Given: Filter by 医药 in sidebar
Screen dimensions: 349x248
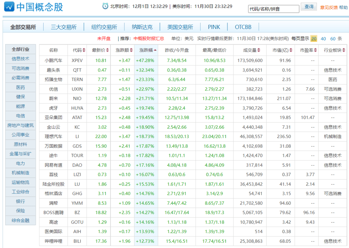Looking at the screenshot, I should point(20,87).
